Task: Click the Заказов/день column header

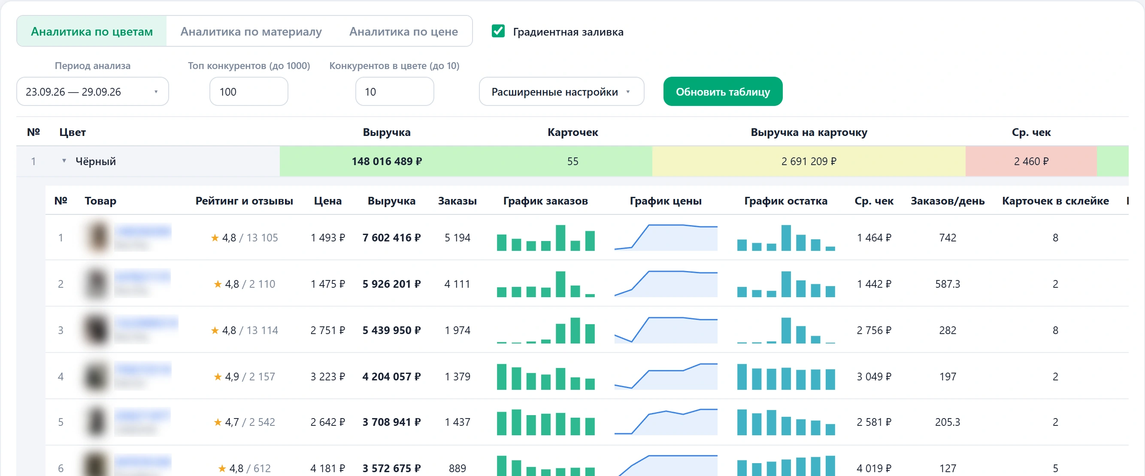Action: tap(947, 201)
